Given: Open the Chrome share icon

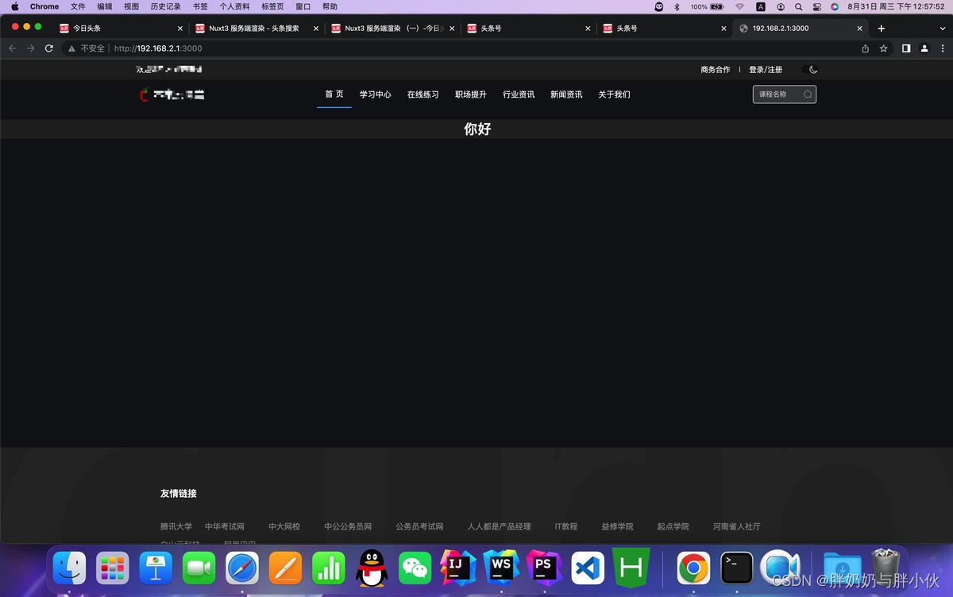Looking at the screenshot, I should tap(865, 48).
